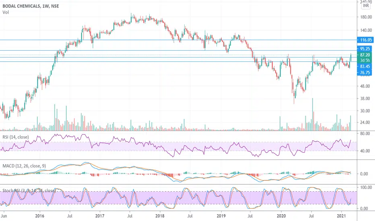Screen dimensions: 375x221
Task: Click 38.00 on the price axis
Action: tap(365, 98)
